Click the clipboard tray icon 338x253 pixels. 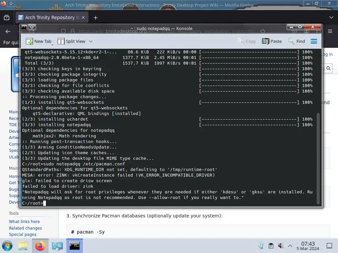[x=271, y=246]
